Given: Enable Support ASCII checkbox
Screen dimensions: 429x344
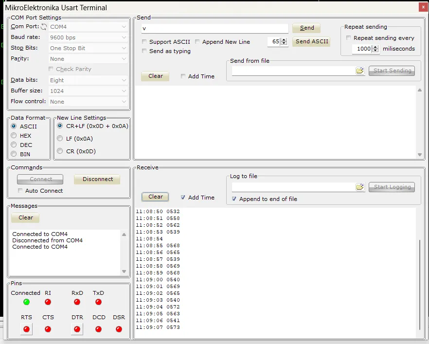Looking at the screenshot, I should coord(144,41).
